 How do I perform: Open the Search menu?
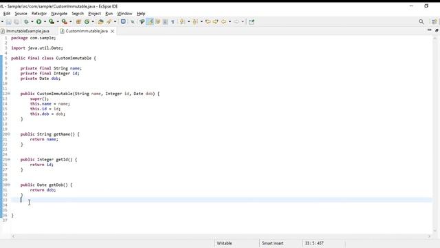point(78,14)
